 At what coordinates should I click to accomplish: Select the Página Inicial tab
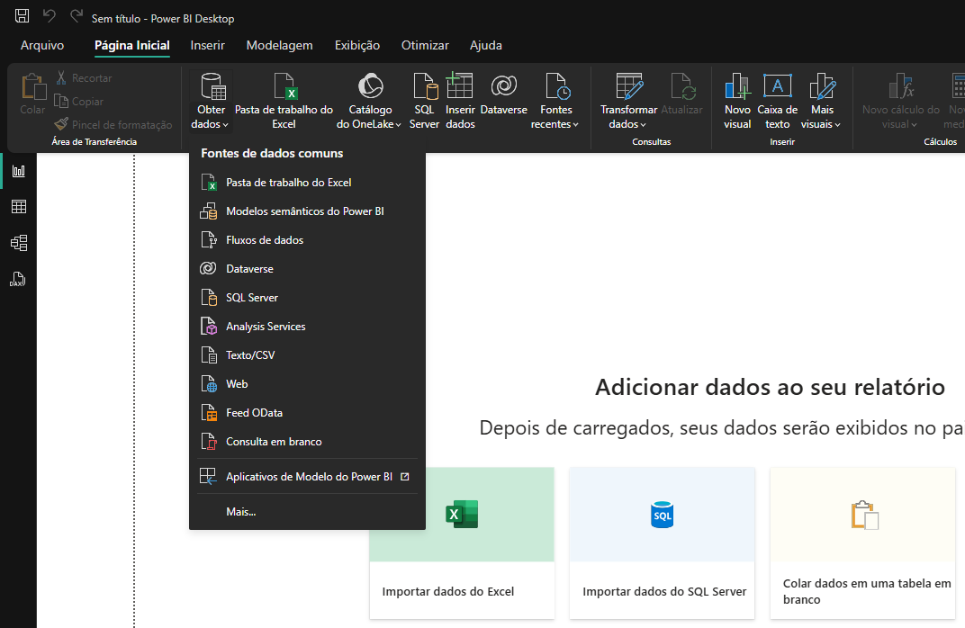pyautogui.click(x=131, y=46)
